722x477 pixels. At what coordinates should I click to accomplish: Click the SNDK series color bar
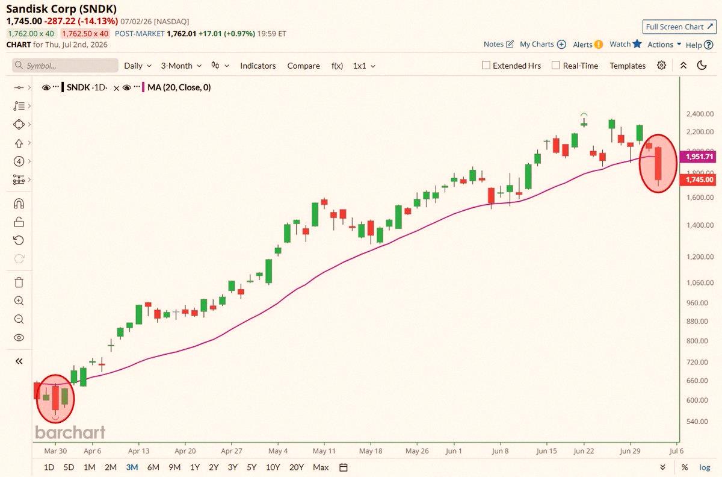coord(63,87)
